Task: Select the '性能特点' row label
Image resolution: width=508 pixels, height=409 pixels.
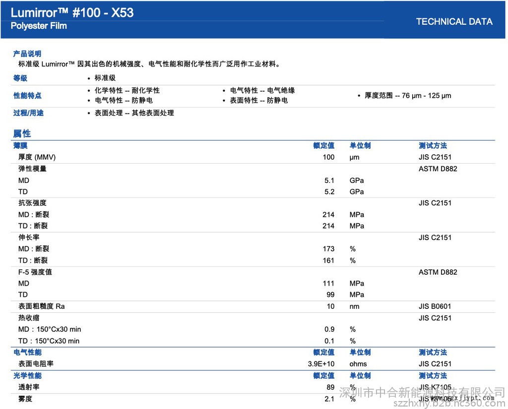Action: (27, 96)
